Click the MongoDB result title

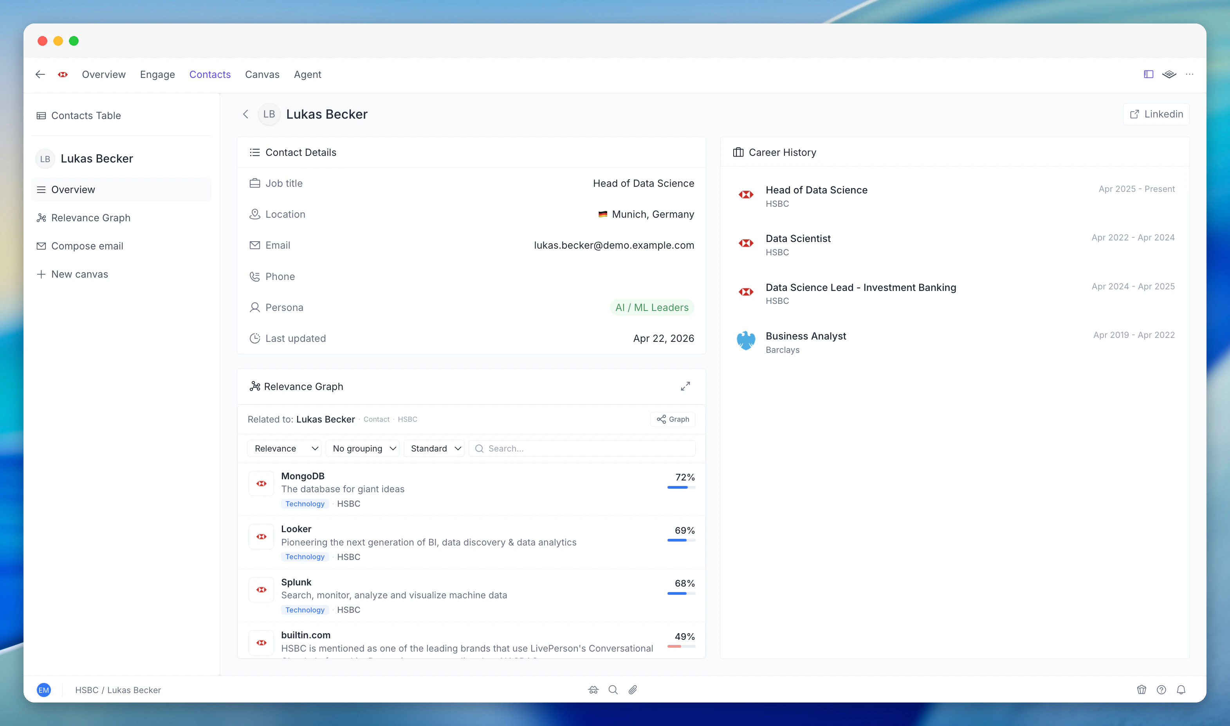click(303, 476)
